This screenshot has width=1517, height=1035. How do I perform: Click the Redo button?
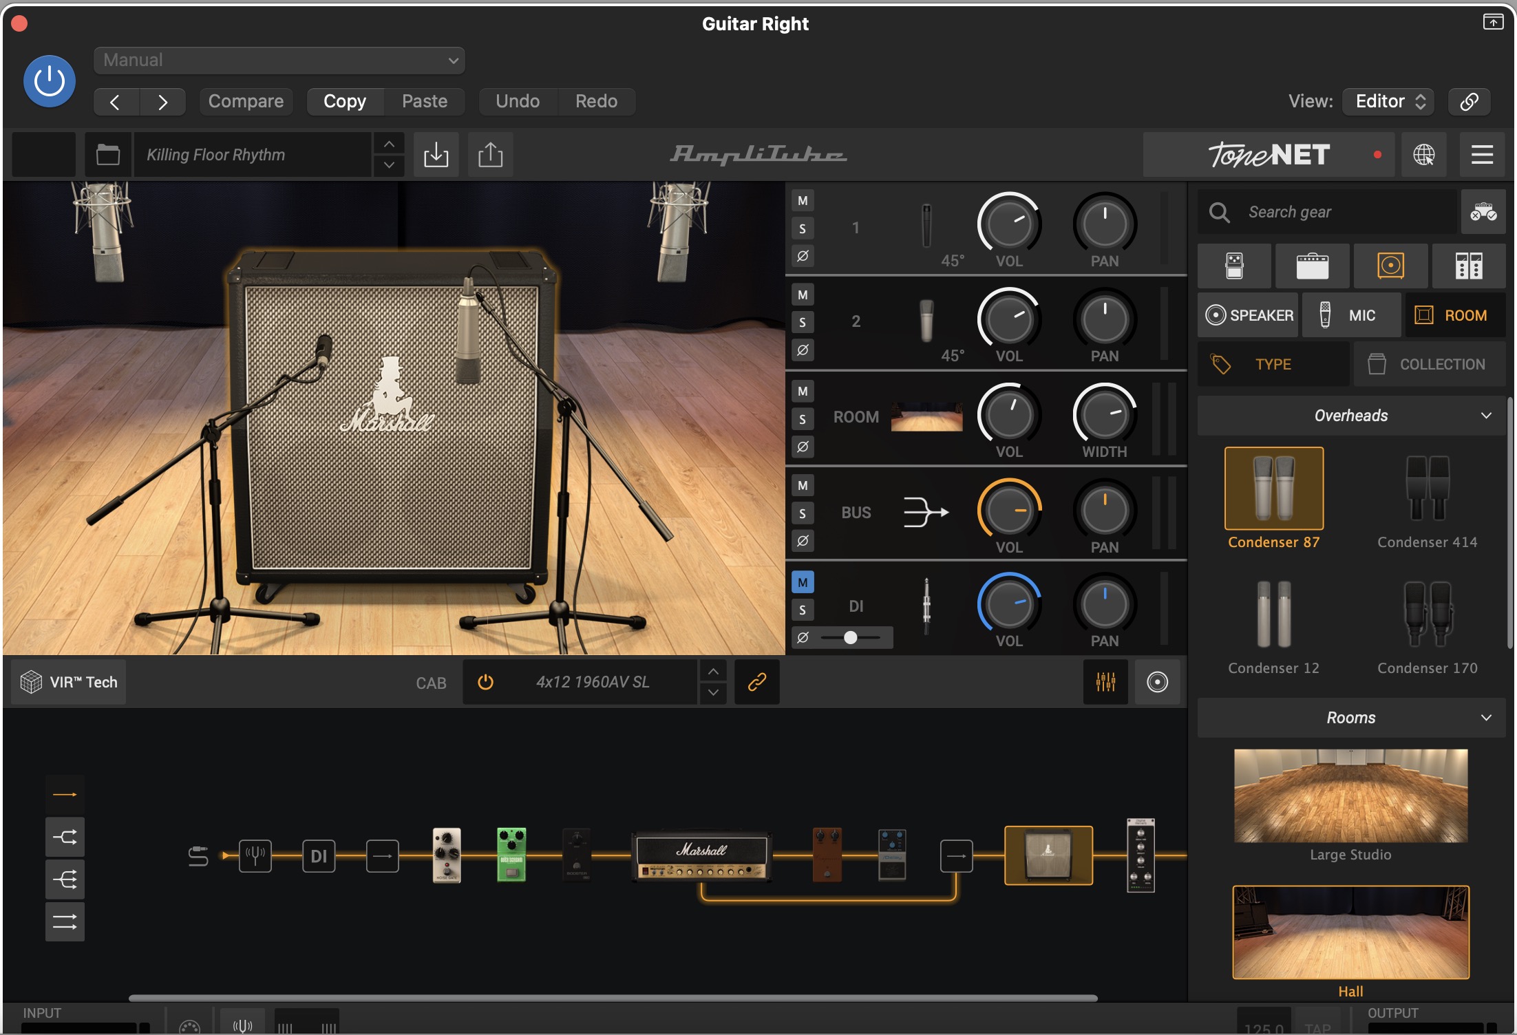point(596,102)
